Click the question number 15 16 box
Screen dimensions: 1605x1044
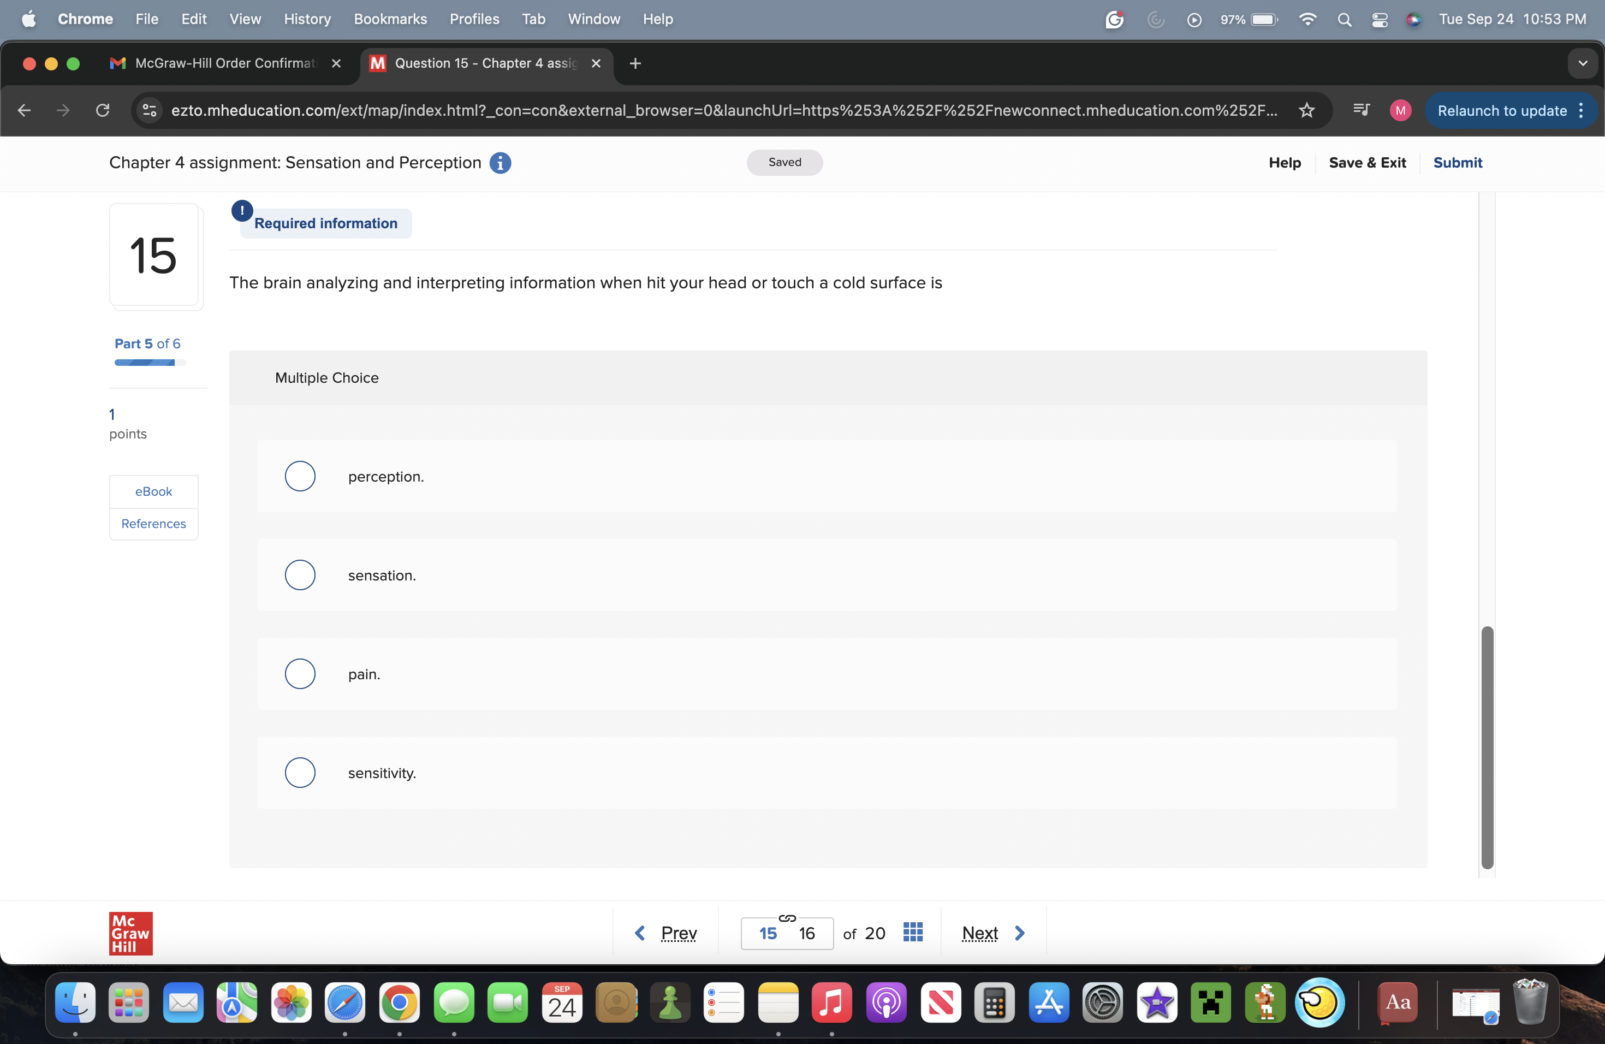tap(787, 933)
